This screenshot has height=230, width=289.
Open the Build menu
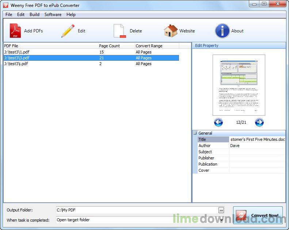(x=34, y=15)
